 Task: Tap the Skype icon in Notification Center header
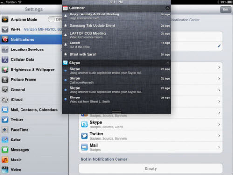[x=65, y=63]
